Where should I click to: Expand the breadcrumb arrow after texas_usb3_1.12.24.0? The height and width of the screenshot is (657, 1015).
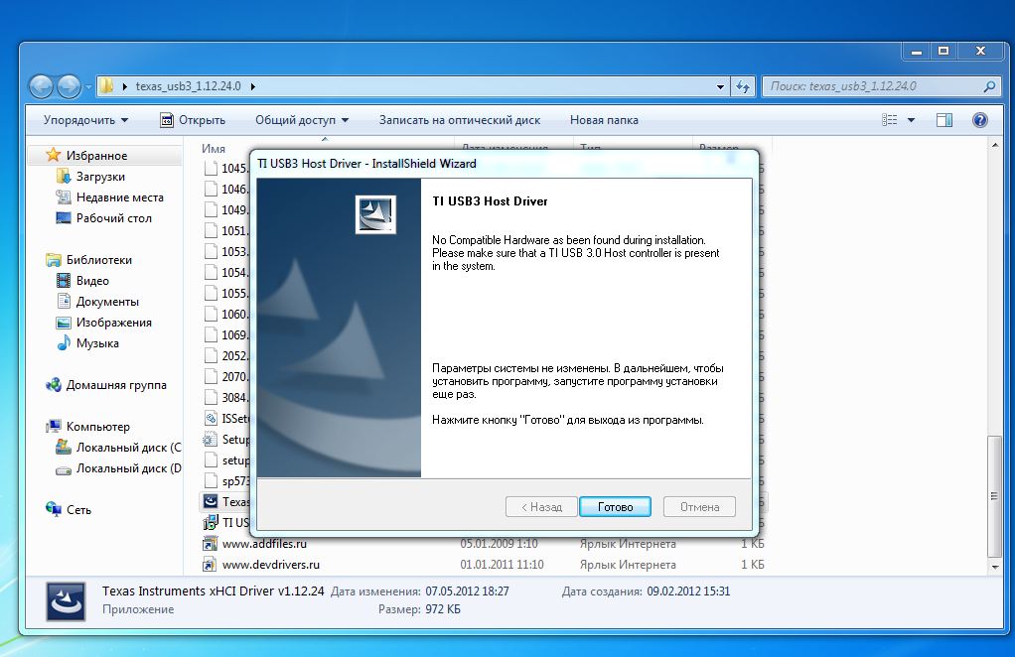click(x=252, y=86)
